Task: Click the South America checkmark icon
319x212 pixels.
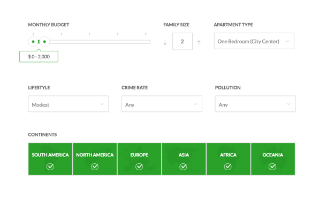Action: (x=50, y=166)
